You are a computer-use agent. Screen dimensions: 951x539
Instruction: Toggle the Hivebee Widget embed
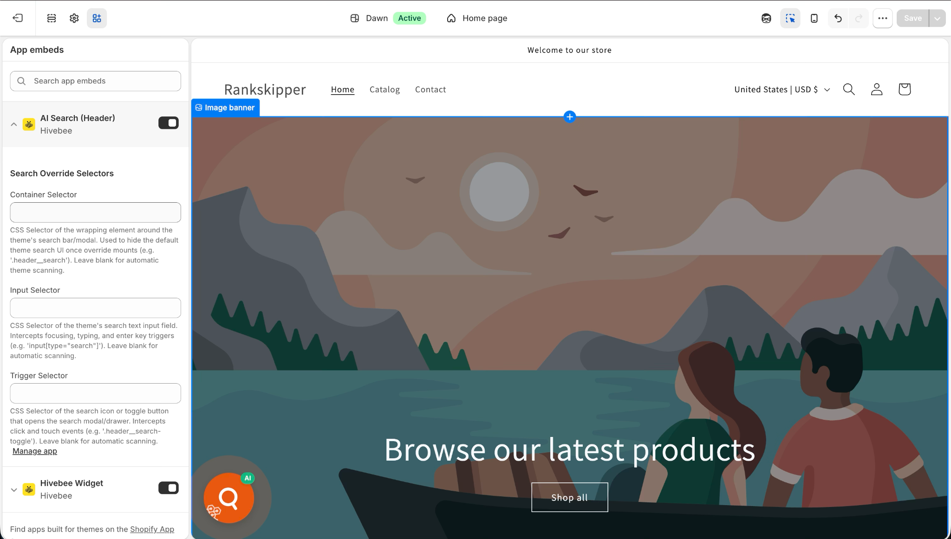(x=169, y=488)
